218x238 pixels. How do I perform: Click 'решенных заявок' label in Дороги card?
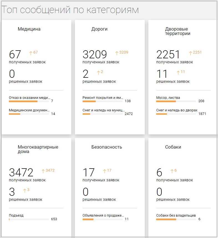[x=99, y=82]
